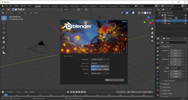Click the Blender logo menu icon

pos(3,6)
